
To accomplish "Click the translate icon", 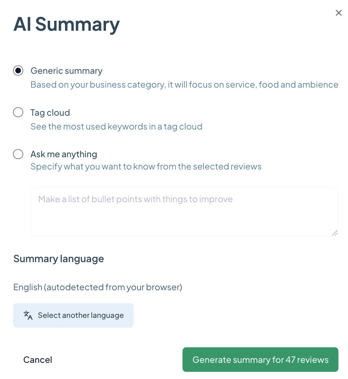I will click(x=28, y=315).
